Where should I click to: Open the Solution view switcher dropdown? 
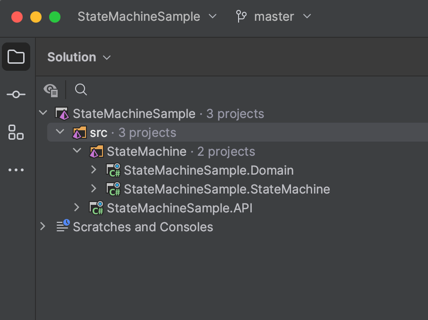coord(106,57)
